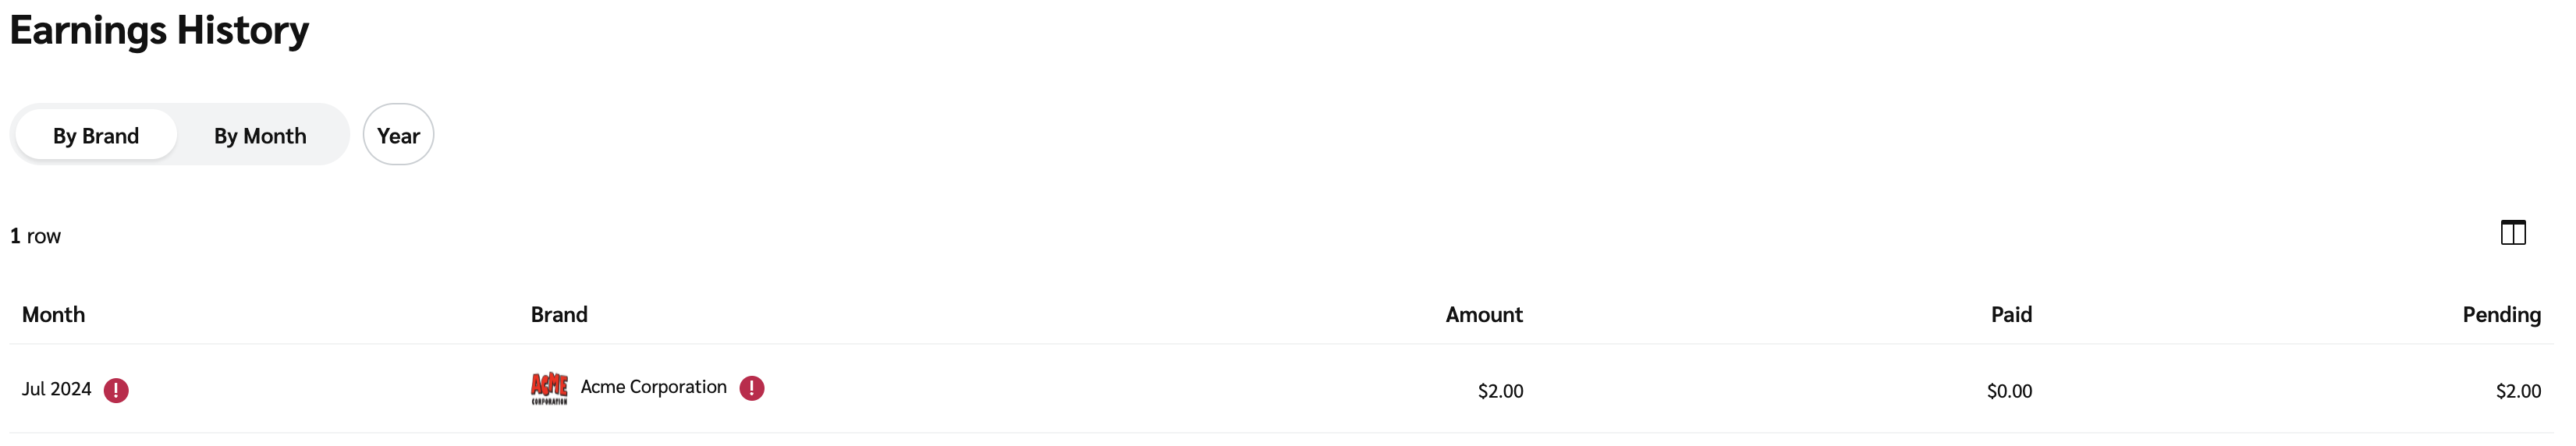2576x446 pixels.
Task: Click the alert icon next to Acme Corporation
Action: click(752, 388)
